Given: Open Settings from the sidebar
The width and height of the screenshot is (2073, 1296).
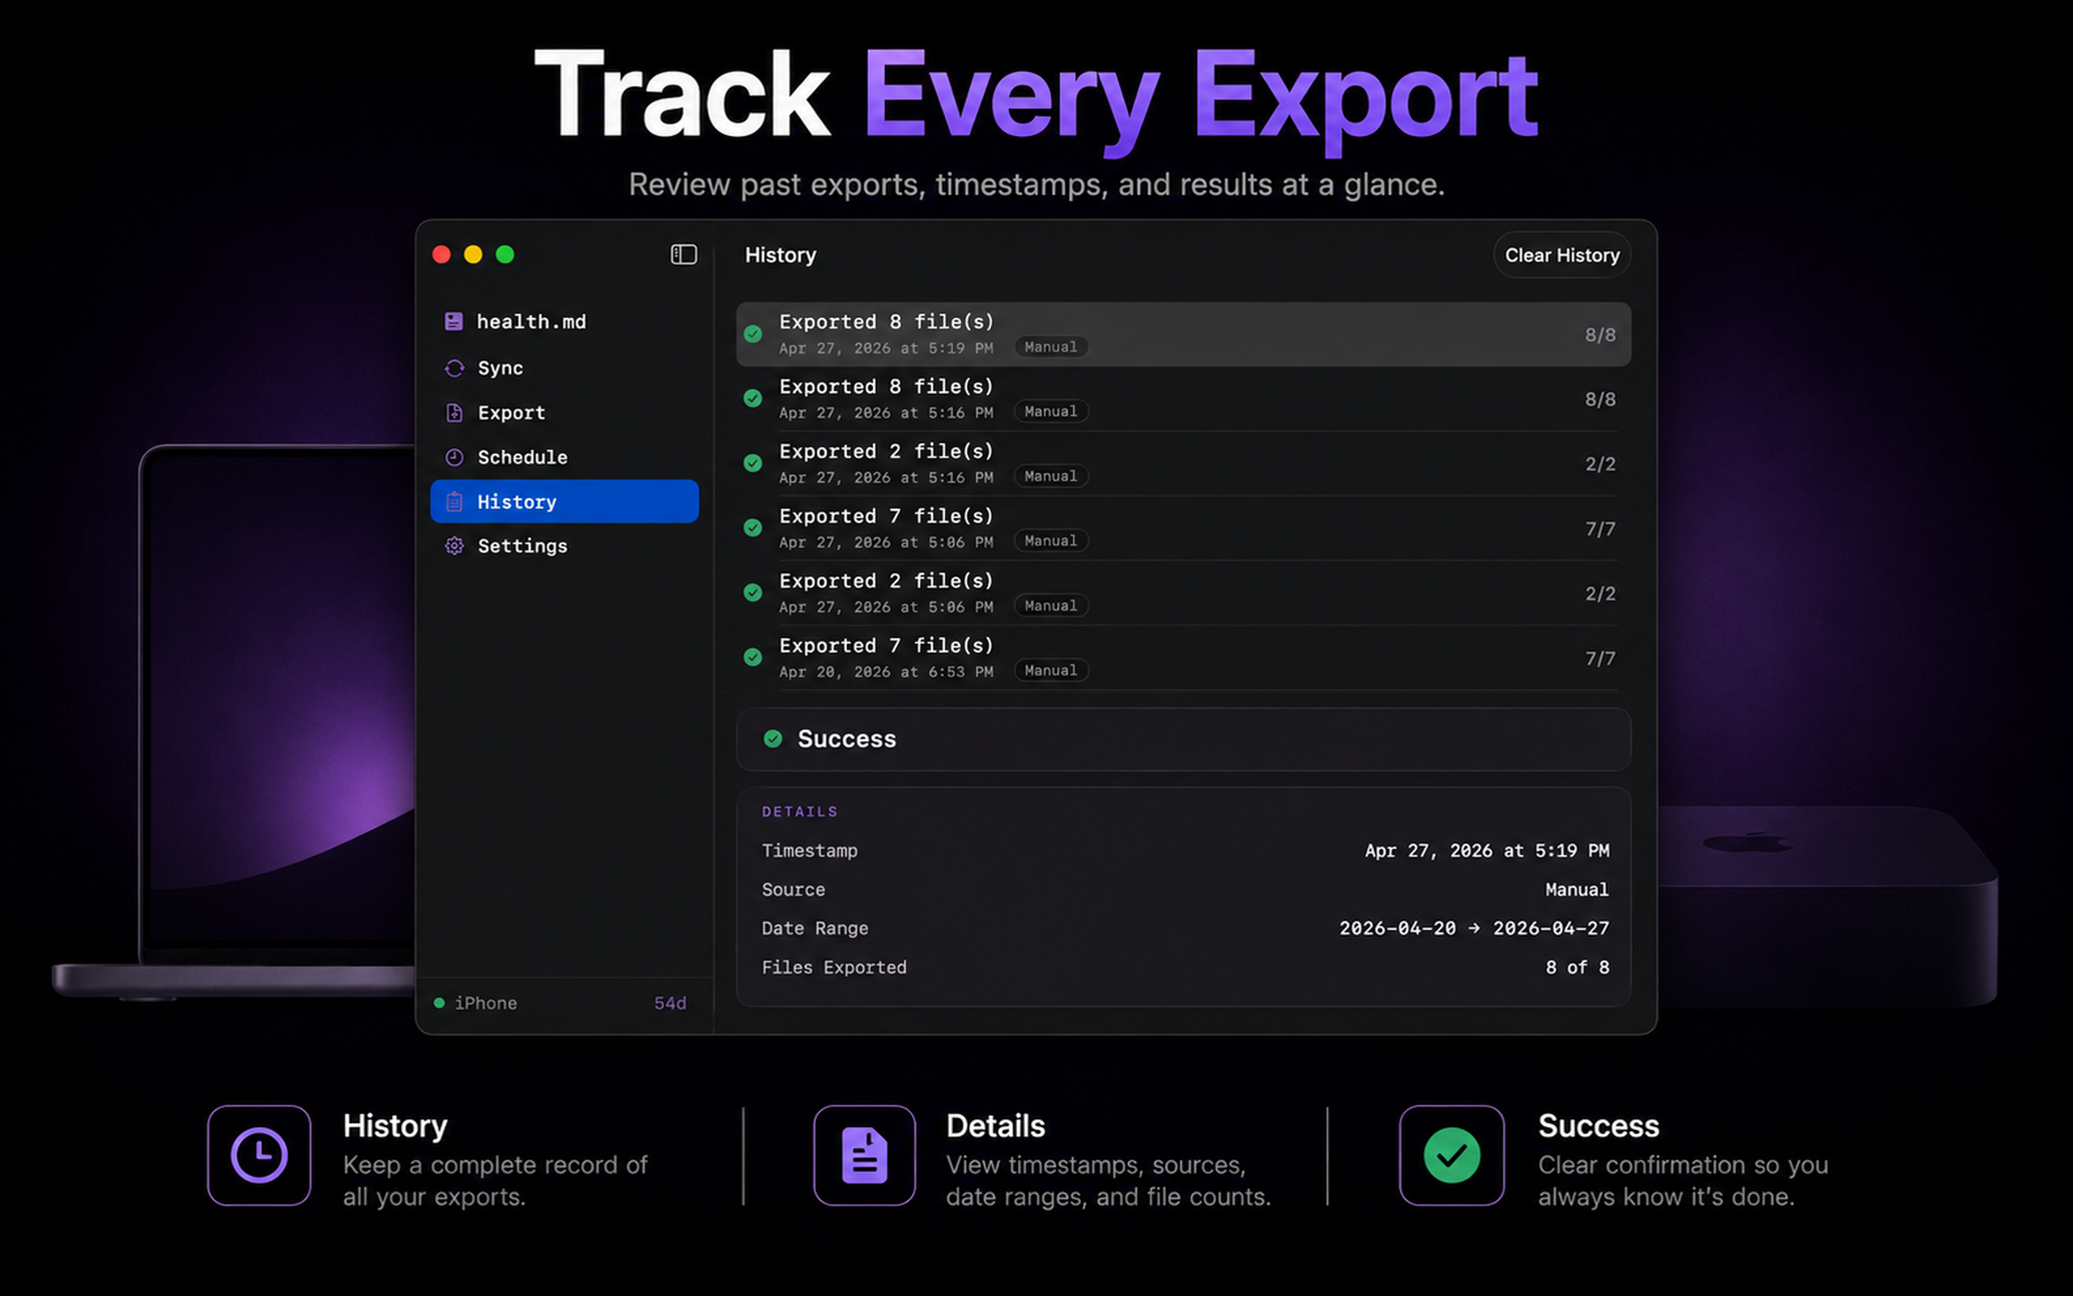Looking at the screenshot, I should [564, 546].
